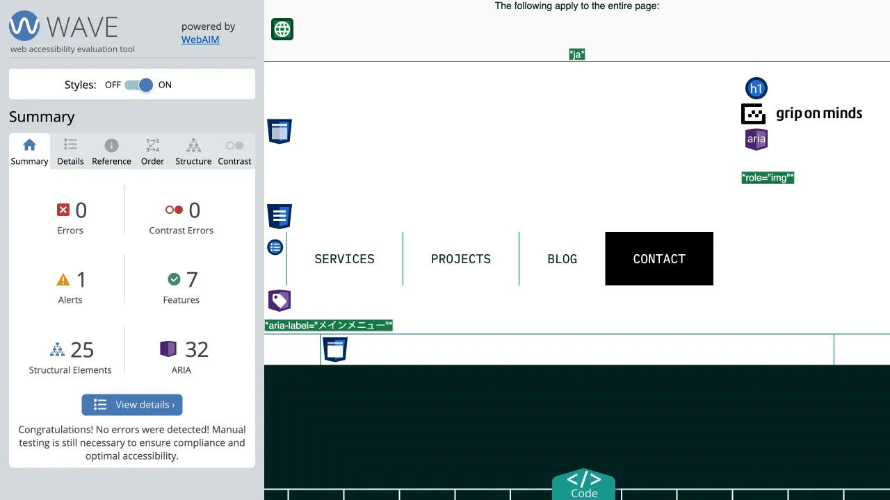The width and height of the screenshot is (890, 500).
Task: Click the purple ARIA icon near the logo
Action: pos(756,139)
